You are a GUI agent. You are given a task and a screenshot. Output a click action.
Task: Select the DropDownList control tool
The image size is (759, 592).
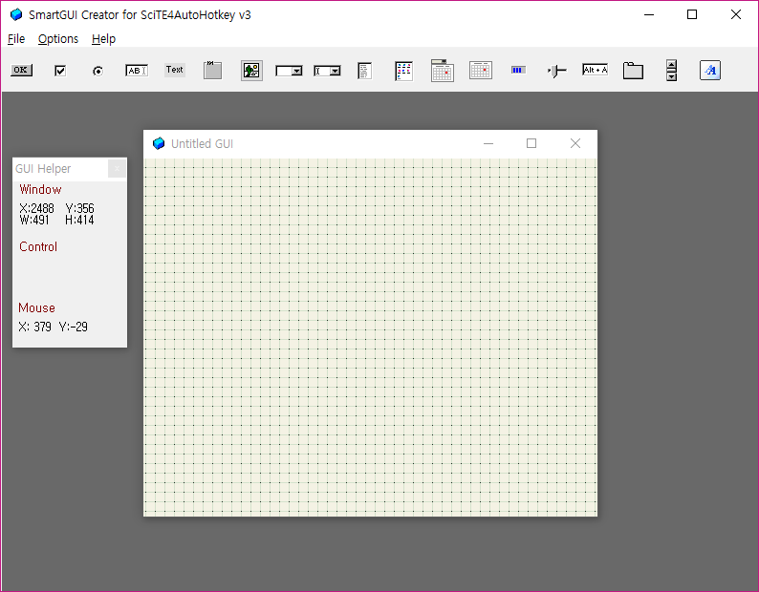289,71
